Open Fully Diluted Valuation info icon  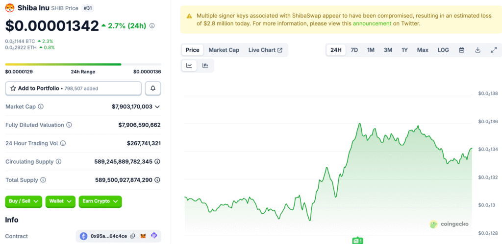69,125
